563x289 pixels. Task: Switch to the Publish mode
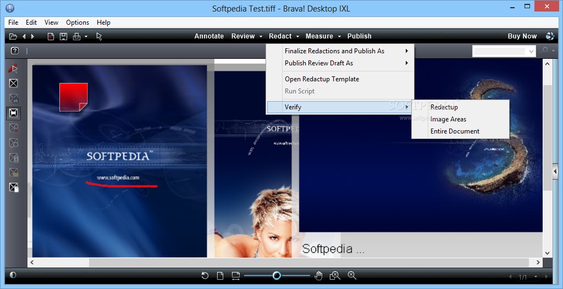[x=360, y=36]
